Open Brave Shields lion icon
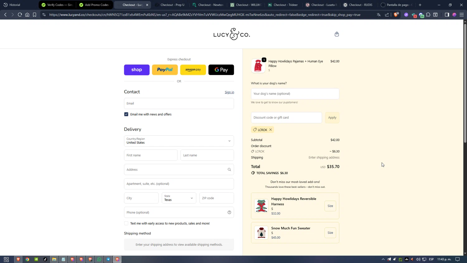This screenshot has height=263, width=467. point(396,15)
